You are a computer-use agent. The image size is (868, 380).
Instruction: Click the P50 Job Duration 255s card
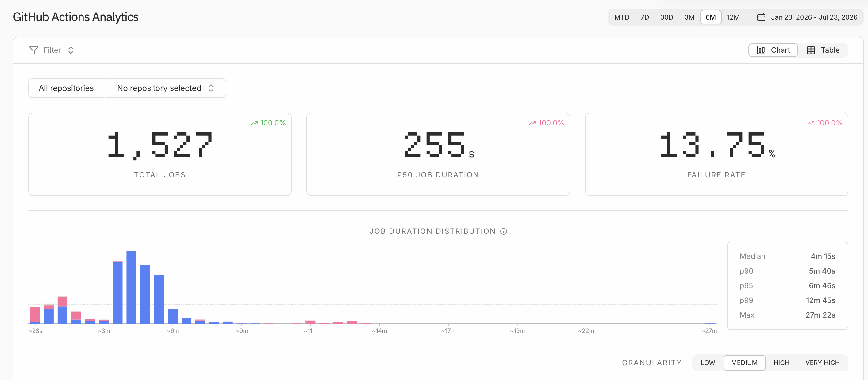(x=438, y=154)
